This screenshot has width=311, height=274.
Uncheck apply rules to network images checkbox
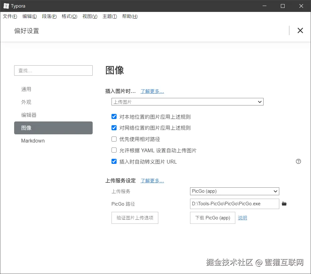click(114, 128)
